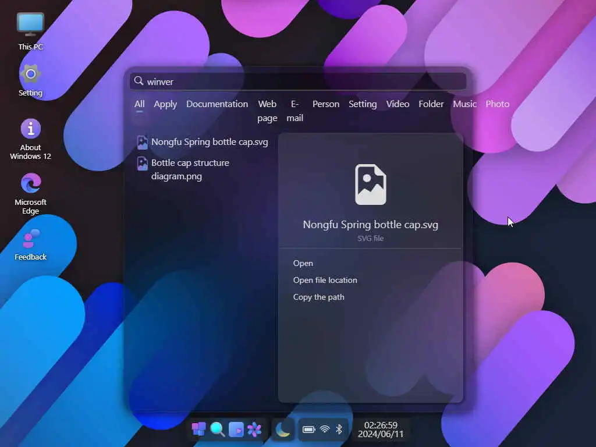Open the Setting gear desktop icon
This screenshot has width=596, height=447.
pos(30,80)
